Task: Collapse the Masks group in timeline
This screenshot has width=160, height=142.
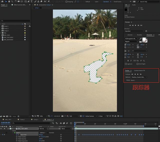Action: (x=11, y=131)
